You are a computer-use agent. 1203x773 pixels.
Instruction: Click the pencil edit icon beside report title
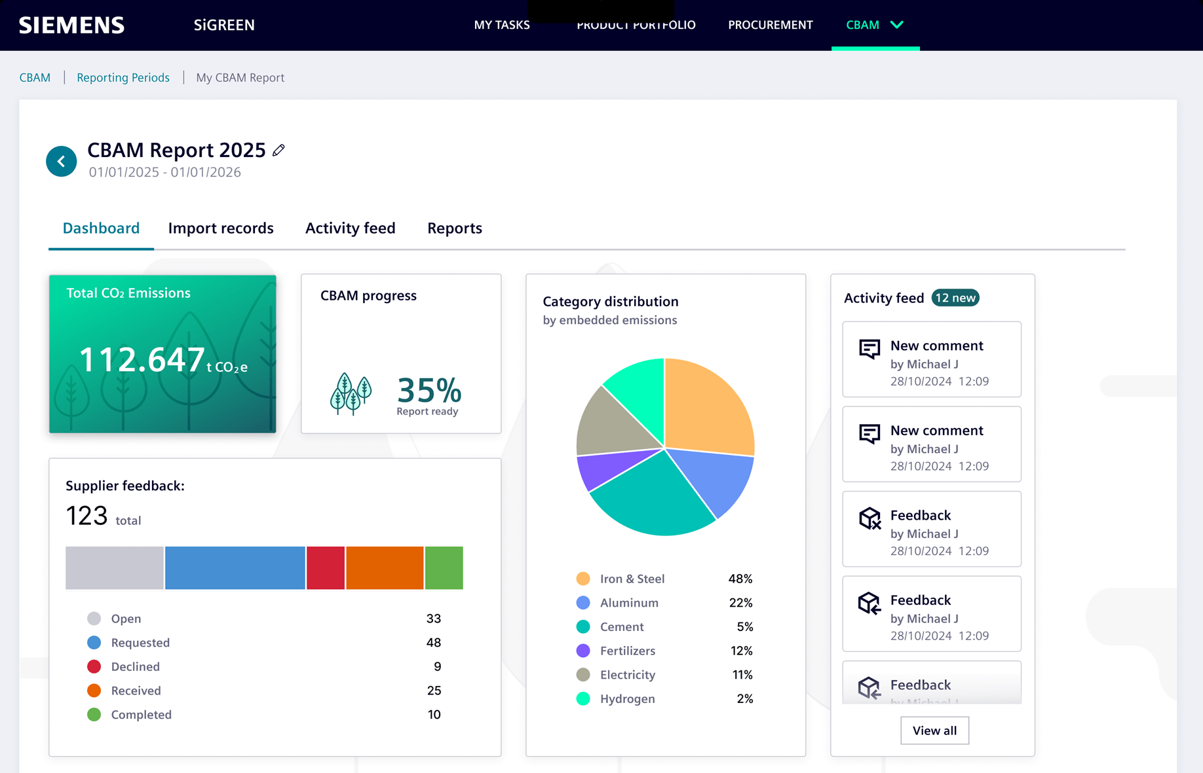279,150
